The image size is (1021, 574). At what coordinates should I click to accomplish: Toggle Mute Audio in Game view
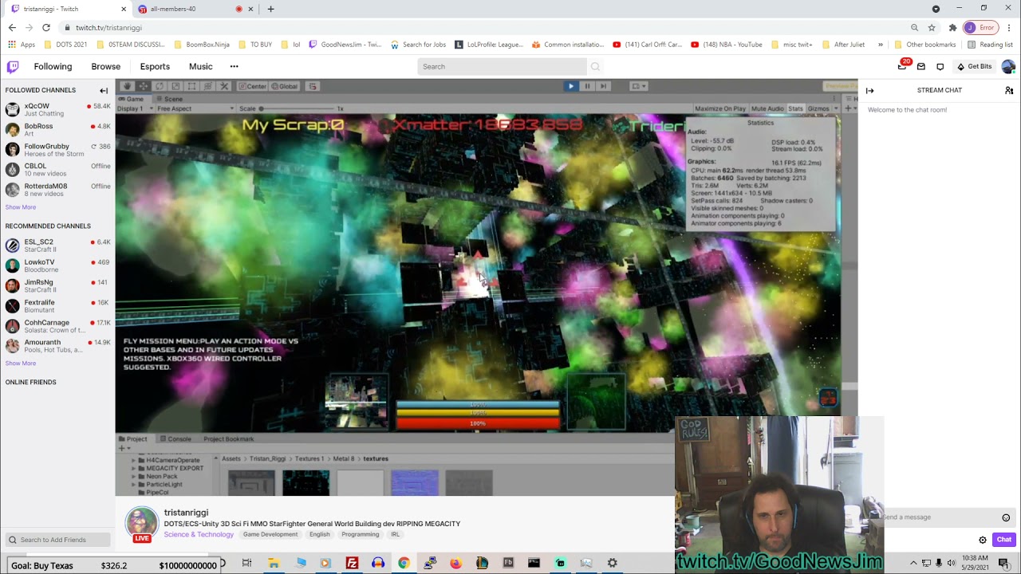click(767, 108)
